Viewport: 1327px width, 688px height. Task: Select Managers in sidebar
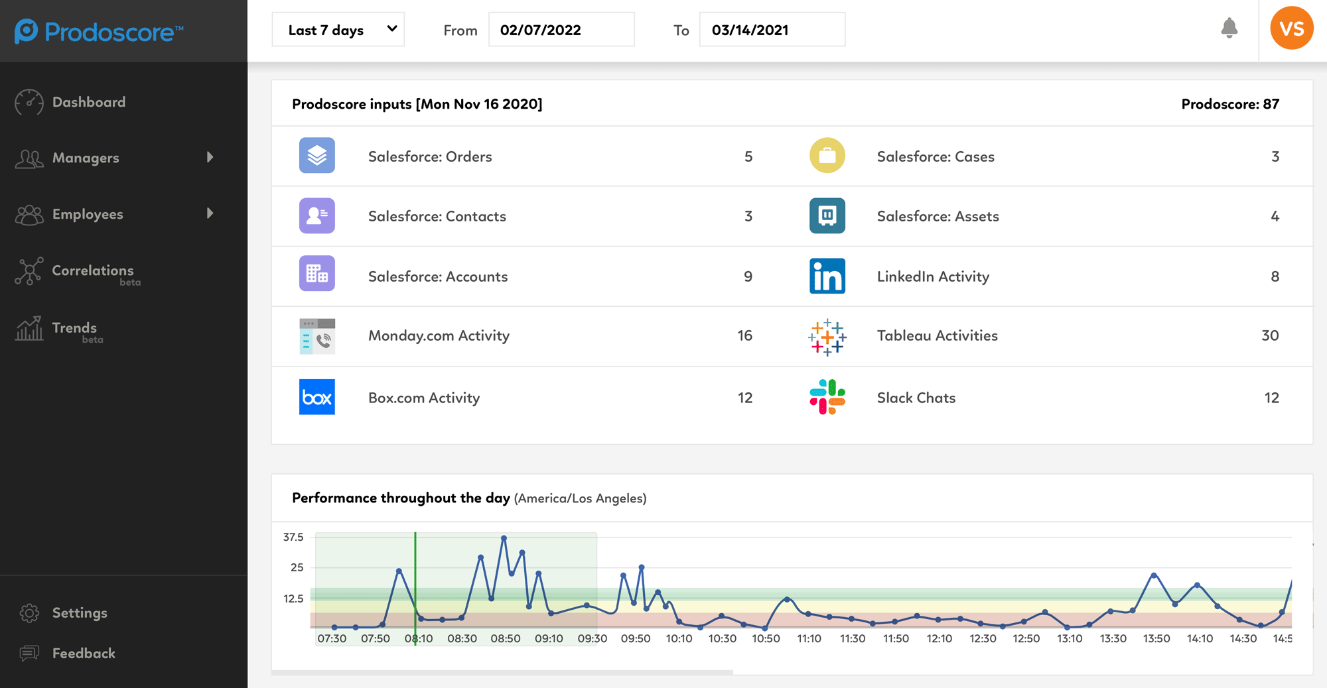pos(86,158)
